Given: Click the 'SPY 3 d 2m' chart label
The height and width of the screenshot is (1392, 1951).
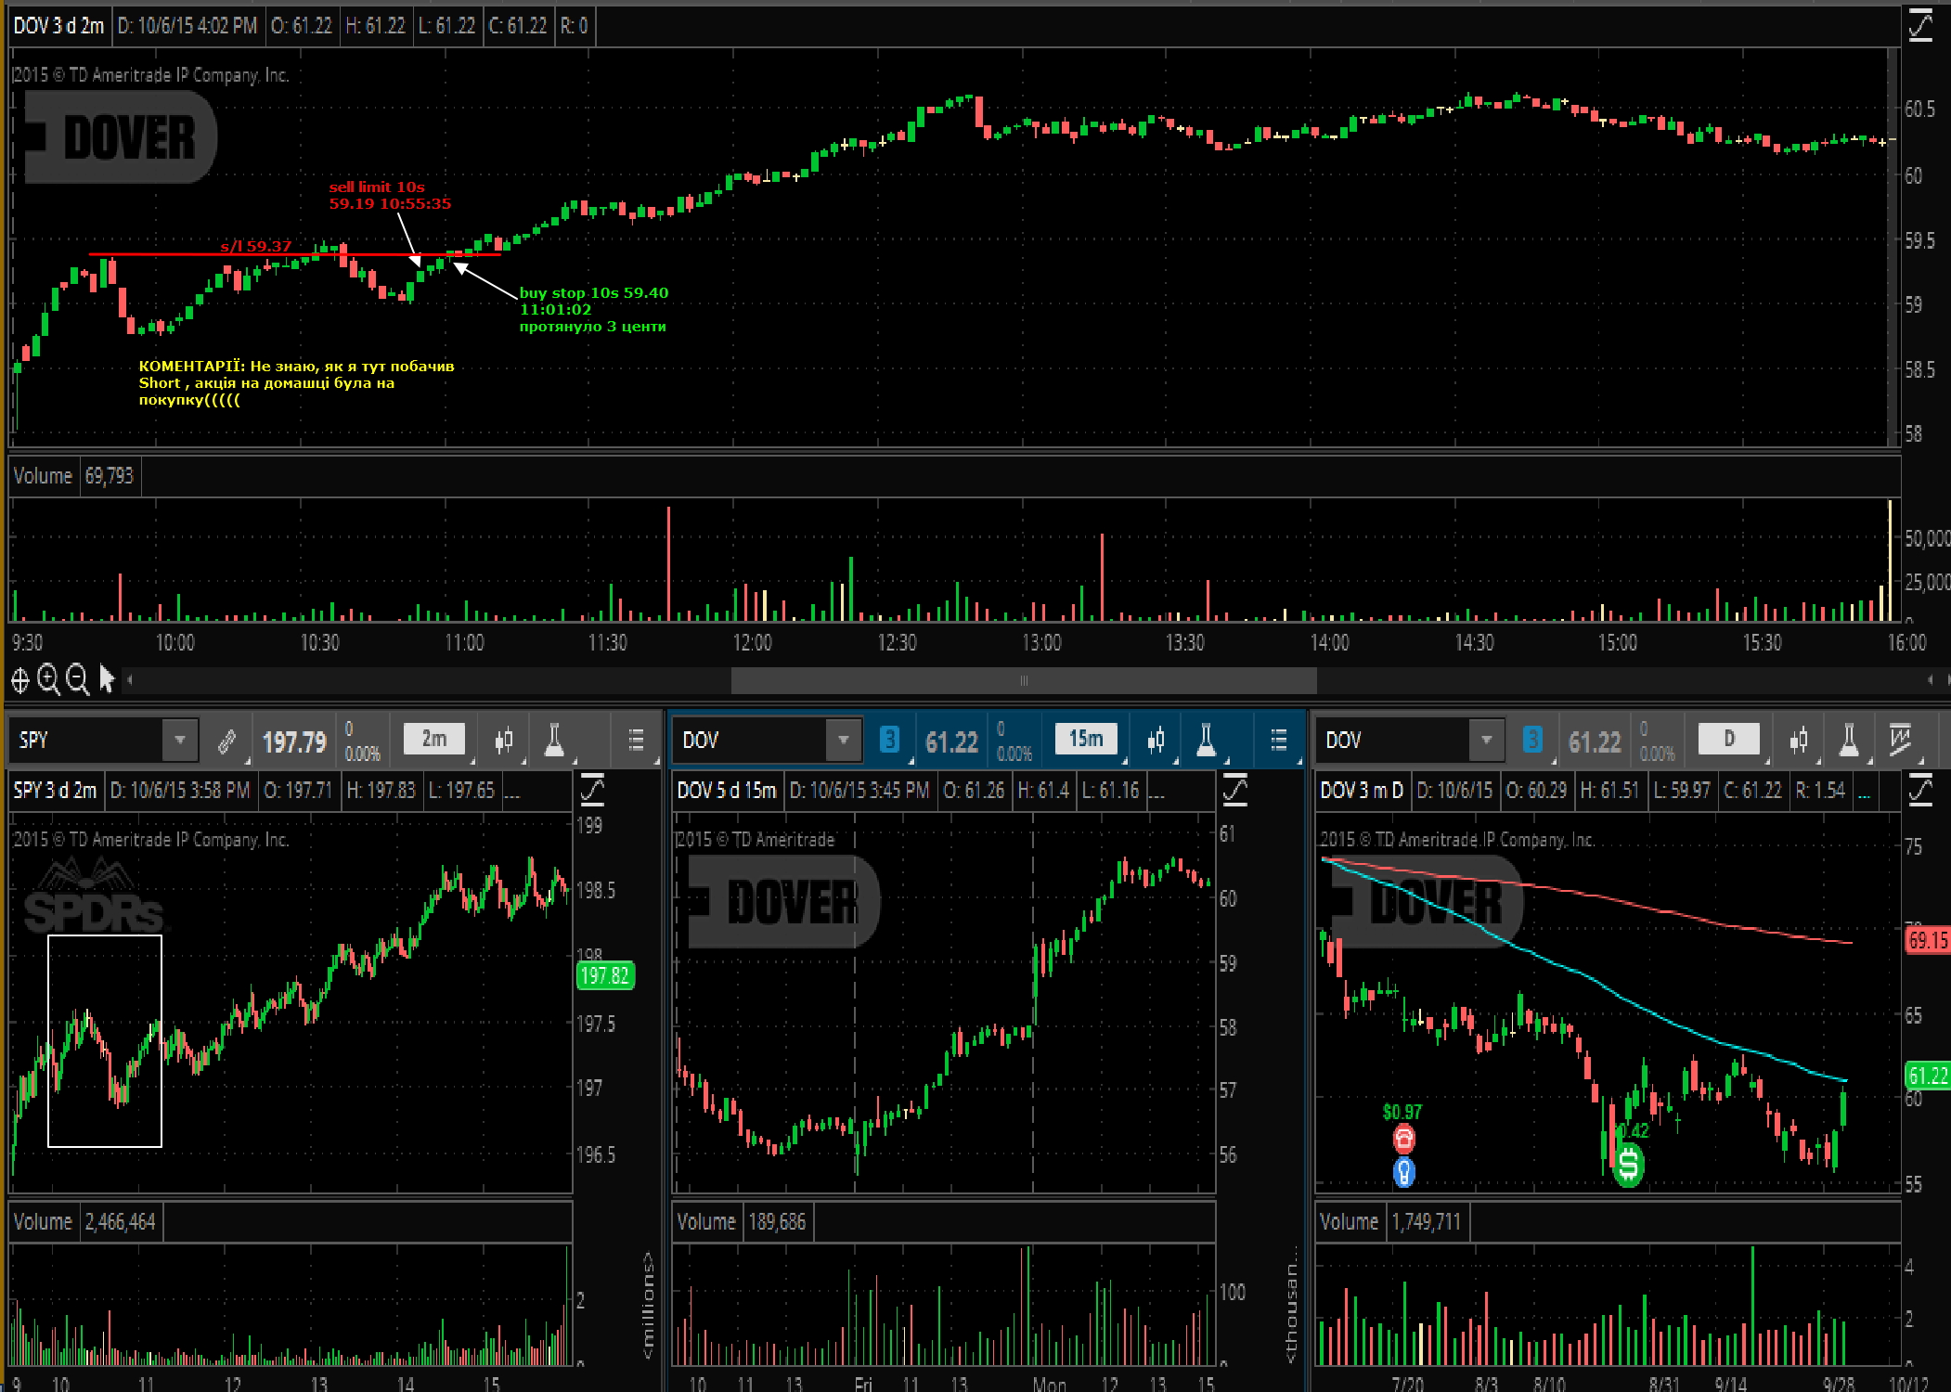Looking at the screenshot, I should click(x=55, y=791).
